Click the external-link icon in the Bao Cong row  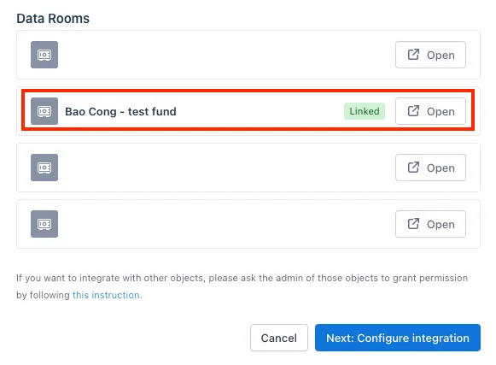pos(413,111)
